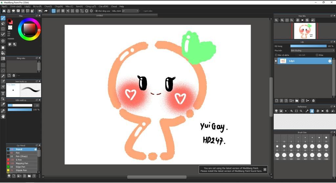The height and width of the screenshot is (183, 336).
Task: Select the radial snap guide icon
Action: point(73,11)
